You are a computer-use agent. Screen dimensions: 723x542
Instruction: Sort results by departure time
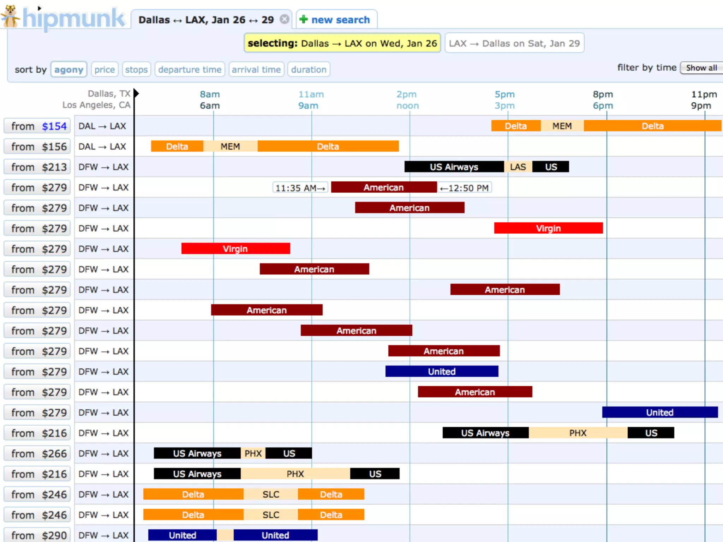[190, 70]
